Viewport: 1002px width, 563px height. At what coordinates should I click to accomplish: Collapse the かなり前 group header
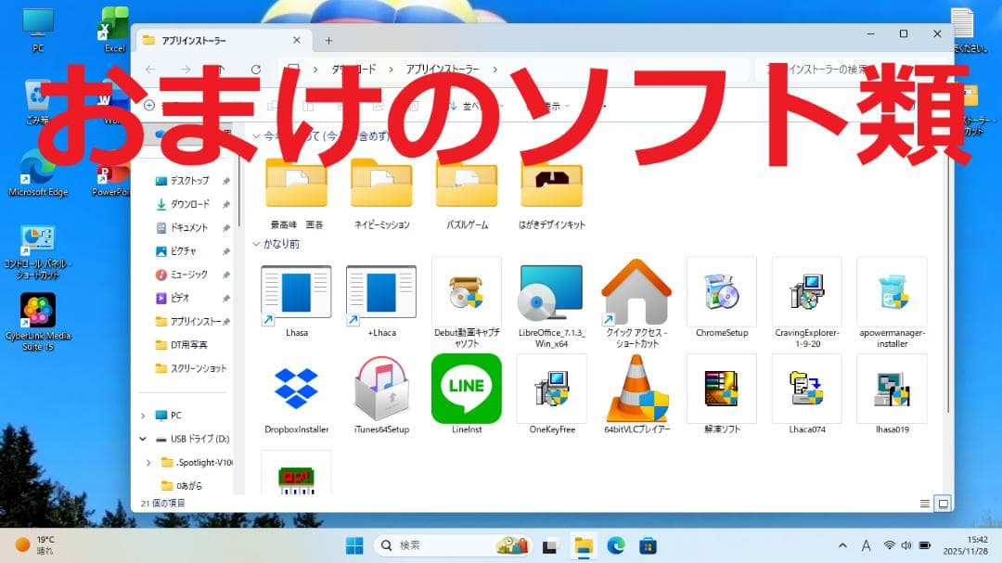256,244
